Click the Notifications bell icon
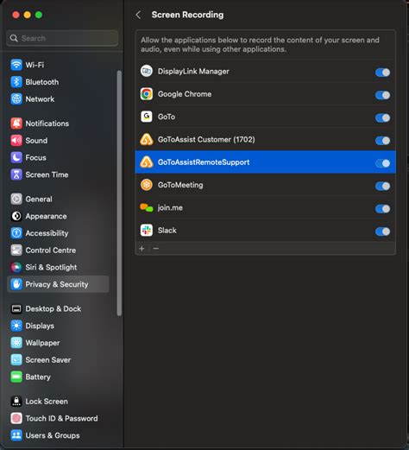 tap(16, 124)
